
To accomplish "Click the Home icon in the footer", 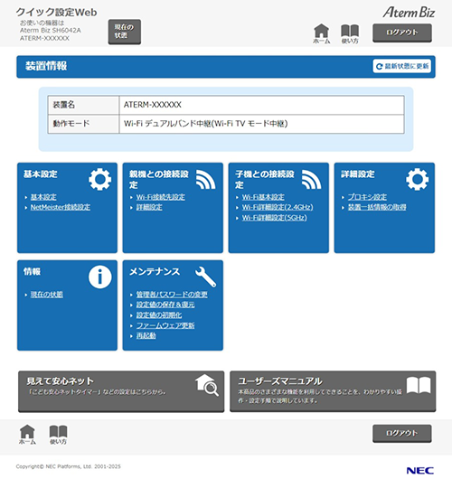I will pos(27,435).
